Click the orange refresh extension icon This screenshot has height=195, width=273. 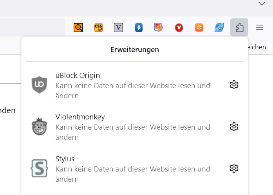[x=199, y=28]
